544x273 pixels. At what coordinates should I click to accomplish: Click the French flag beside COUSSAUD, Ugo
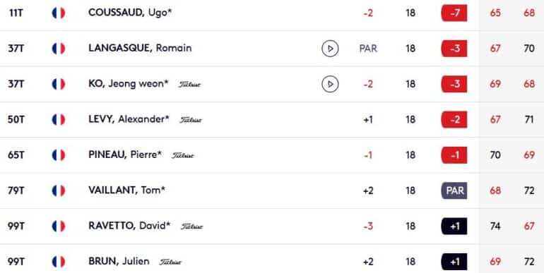(x=58, y=13)
